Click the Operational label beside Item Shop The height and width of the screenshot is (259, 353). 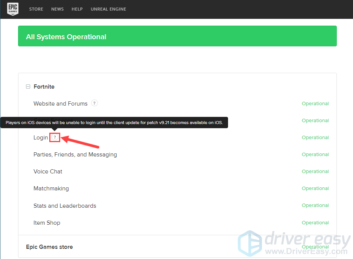tap(315, 222)
